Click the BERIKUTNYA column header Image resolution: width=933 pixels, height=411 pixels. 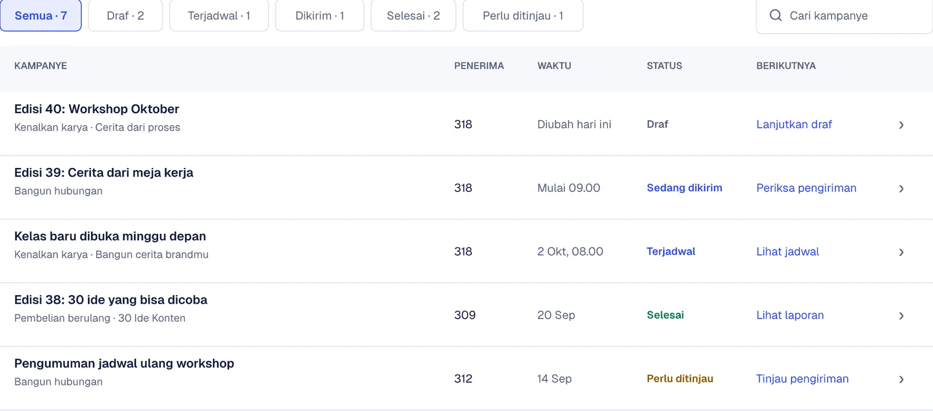point(786,66)
